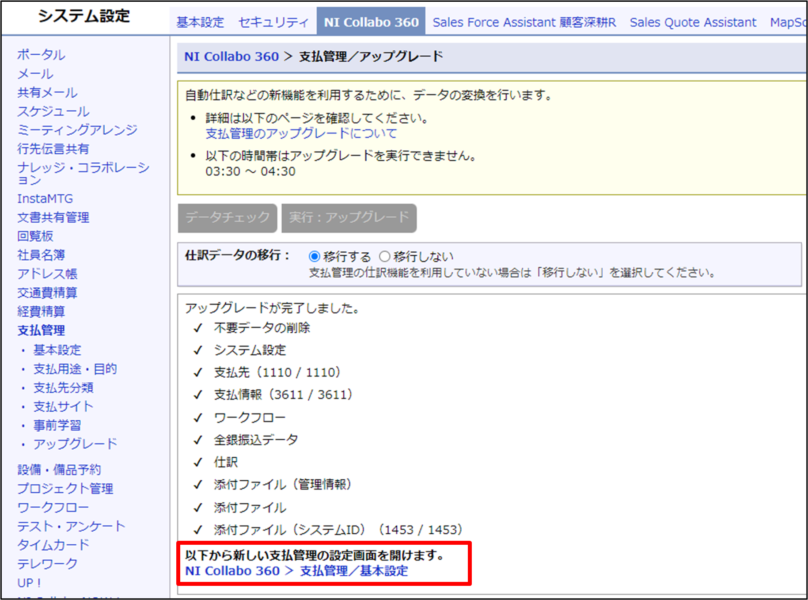Screen dimensions: 808x600
Task: Open 行先伝言共有 in the sidebar
Action: tap(53, 149)
